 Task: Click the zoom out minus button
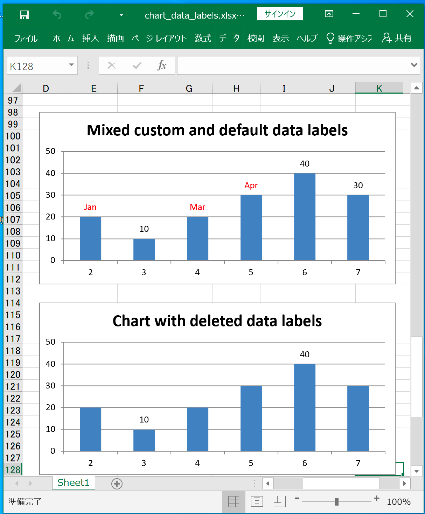point(297,498)
